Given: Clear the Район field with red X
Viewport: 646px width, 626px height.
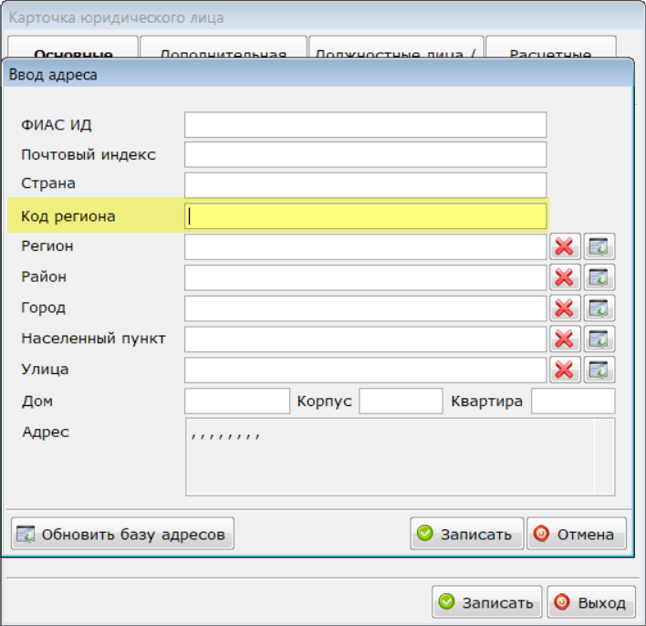Looking at the screenshot, I should point(564,277).
